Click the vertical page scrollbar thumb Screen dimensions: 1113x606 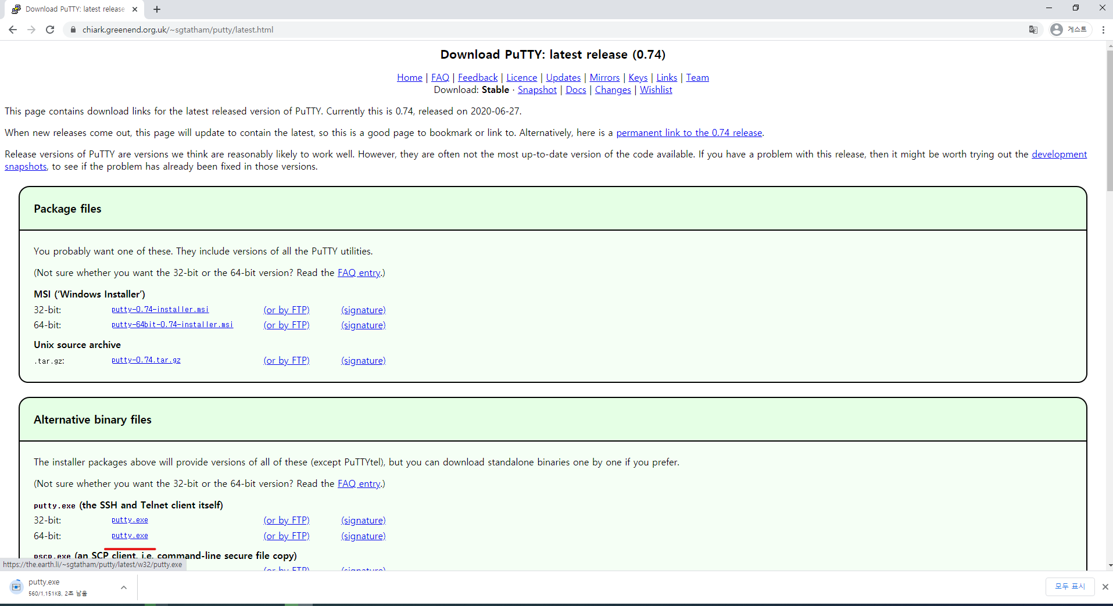(x=1110, y=121)
